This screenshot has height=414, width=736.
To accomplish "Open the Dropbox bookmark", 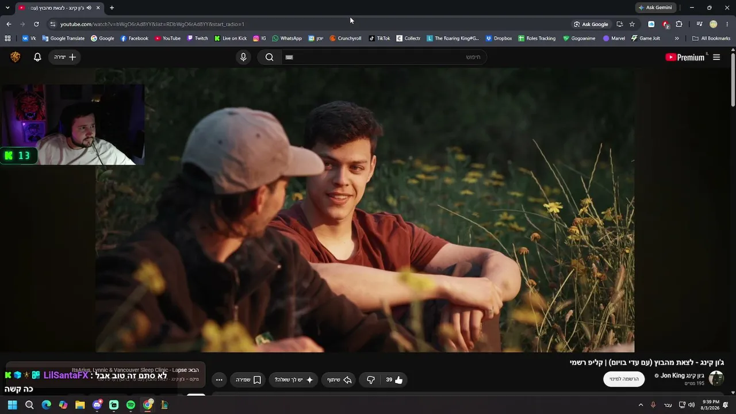I will [x=499, y=39].
